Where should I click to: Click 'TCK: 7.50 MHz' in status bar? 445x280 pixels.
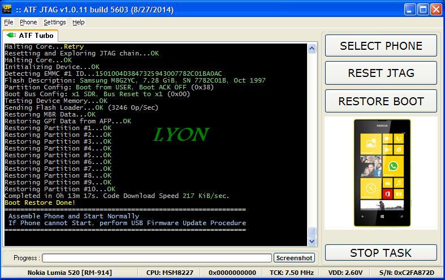click(x=292, y=273)
